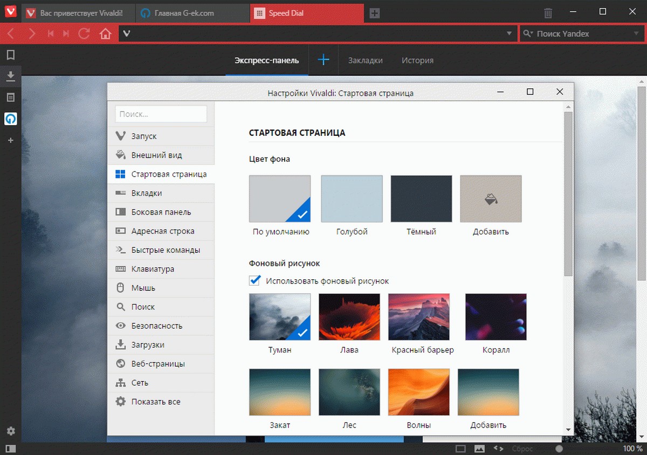Choose the Красный барьер background image
647x455 pixels.
tap(419, 317)
